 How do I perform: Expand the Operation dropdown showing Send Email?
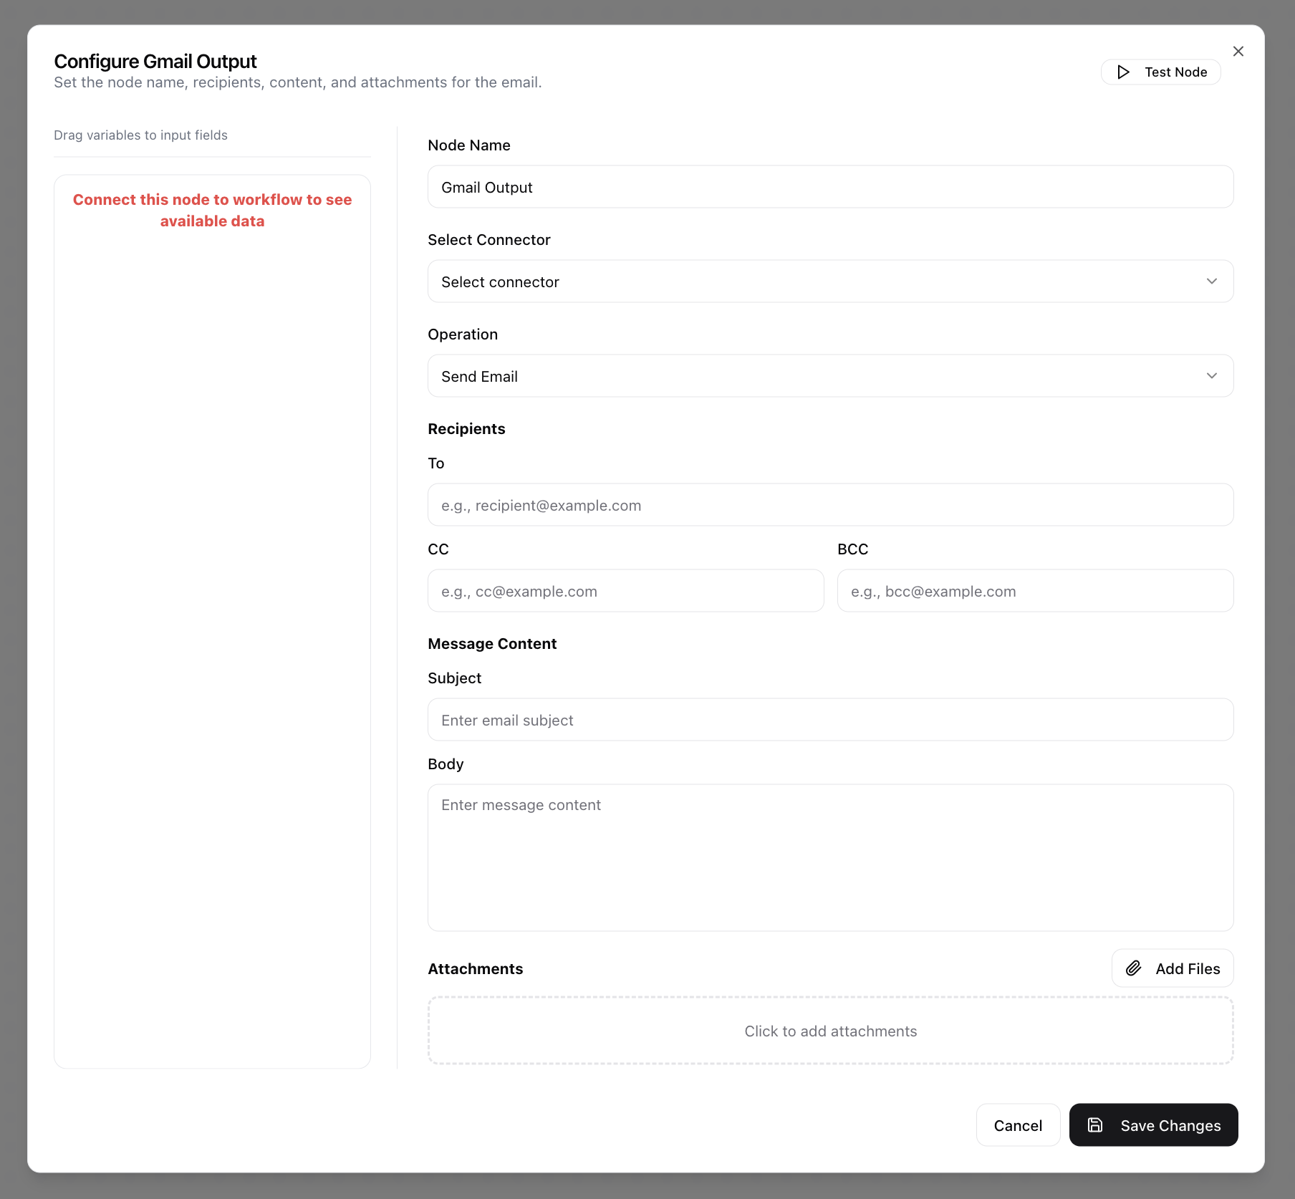tap(829, 376)
